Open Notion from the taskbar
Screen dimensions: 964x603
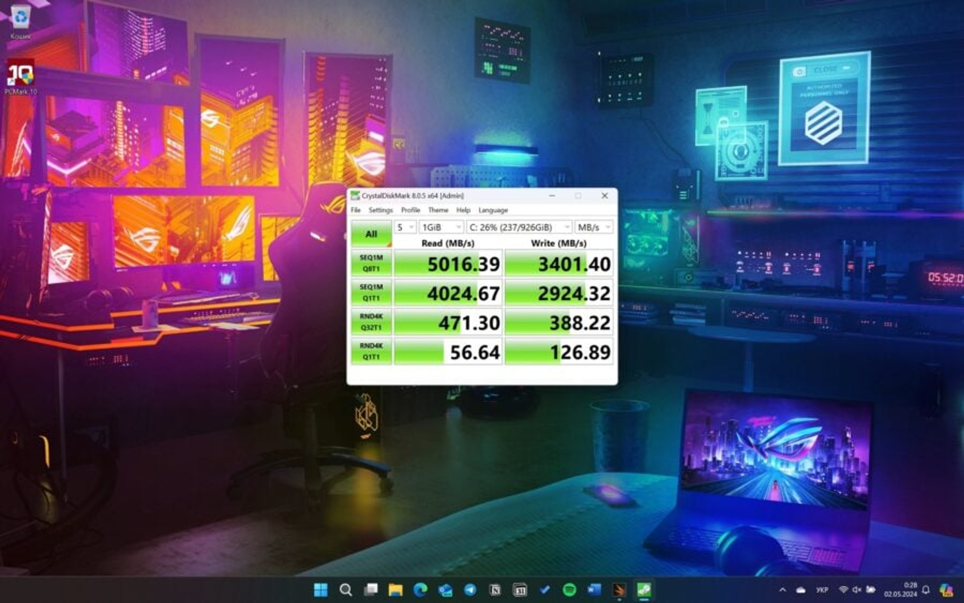click(495, 589)
